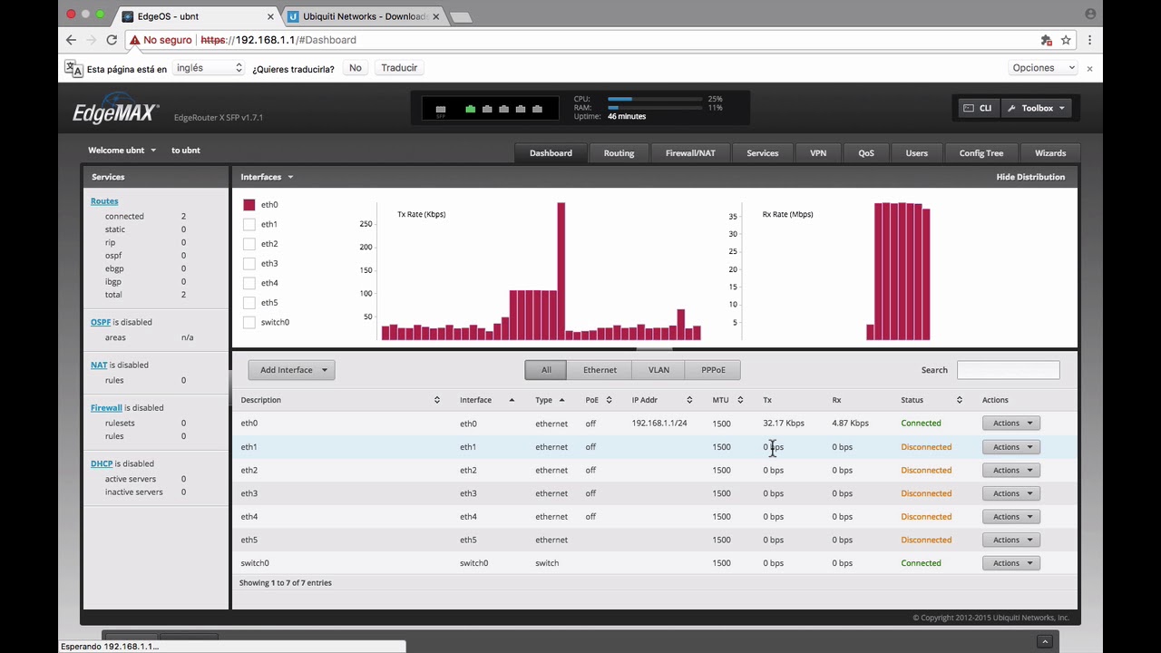Open the NAT link

click(x=99, y=365)
